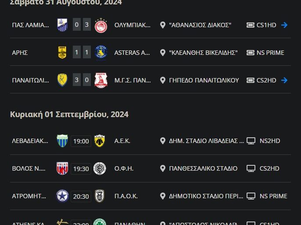Open the Lamia–Olympiacos match arrow

click(284, 25)
